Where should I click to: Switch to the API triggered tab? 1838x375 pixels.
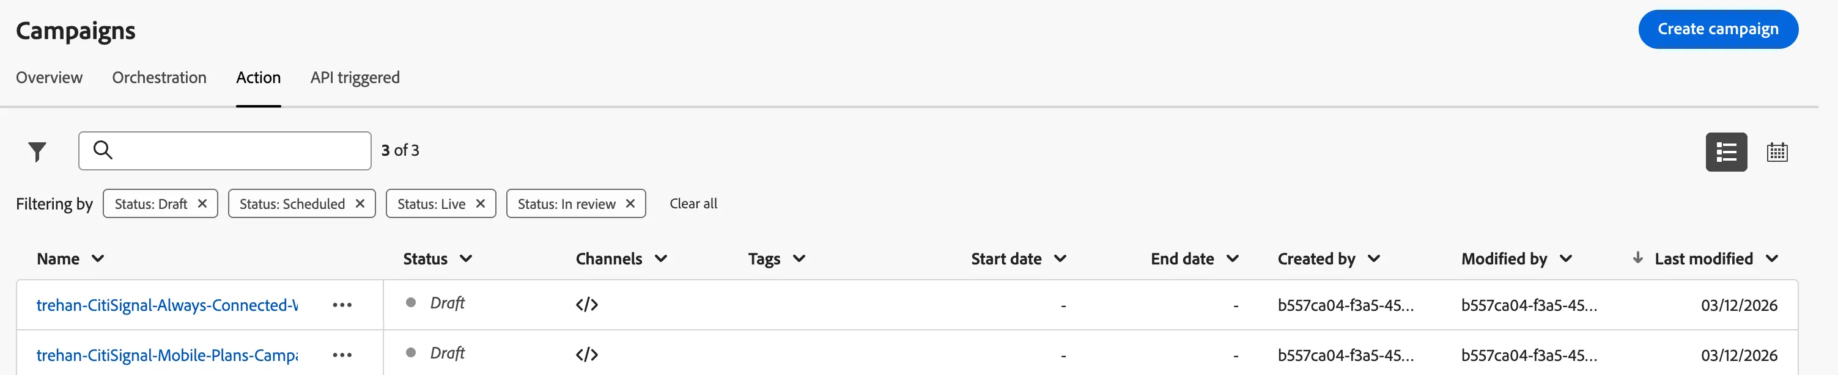pyautogui.click(x=355, y=78)
